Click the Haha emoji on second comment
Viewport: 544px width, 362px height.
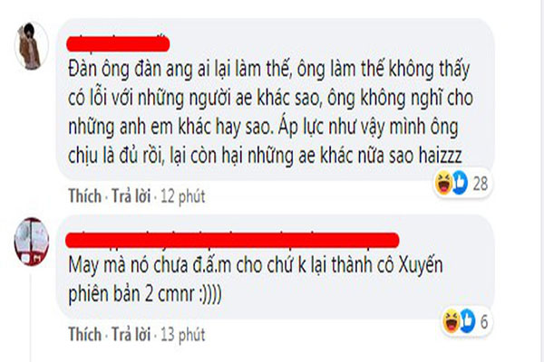coord(452,320)
